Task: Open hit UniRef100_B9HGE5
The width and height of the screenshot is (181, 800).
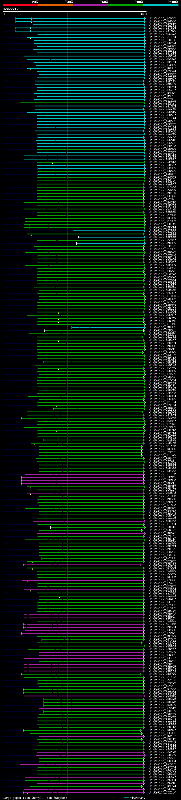Action: tap(162, 290)
